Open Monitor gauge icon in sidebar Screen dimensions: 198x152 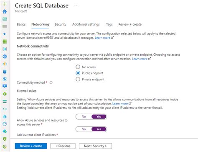5,124
